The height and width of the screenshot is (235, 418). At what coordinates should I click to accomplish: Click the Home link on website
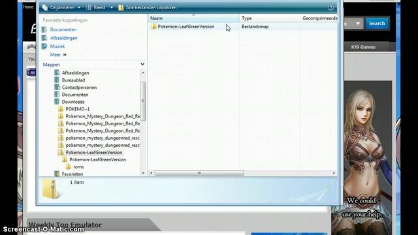[x=28, y=7]
